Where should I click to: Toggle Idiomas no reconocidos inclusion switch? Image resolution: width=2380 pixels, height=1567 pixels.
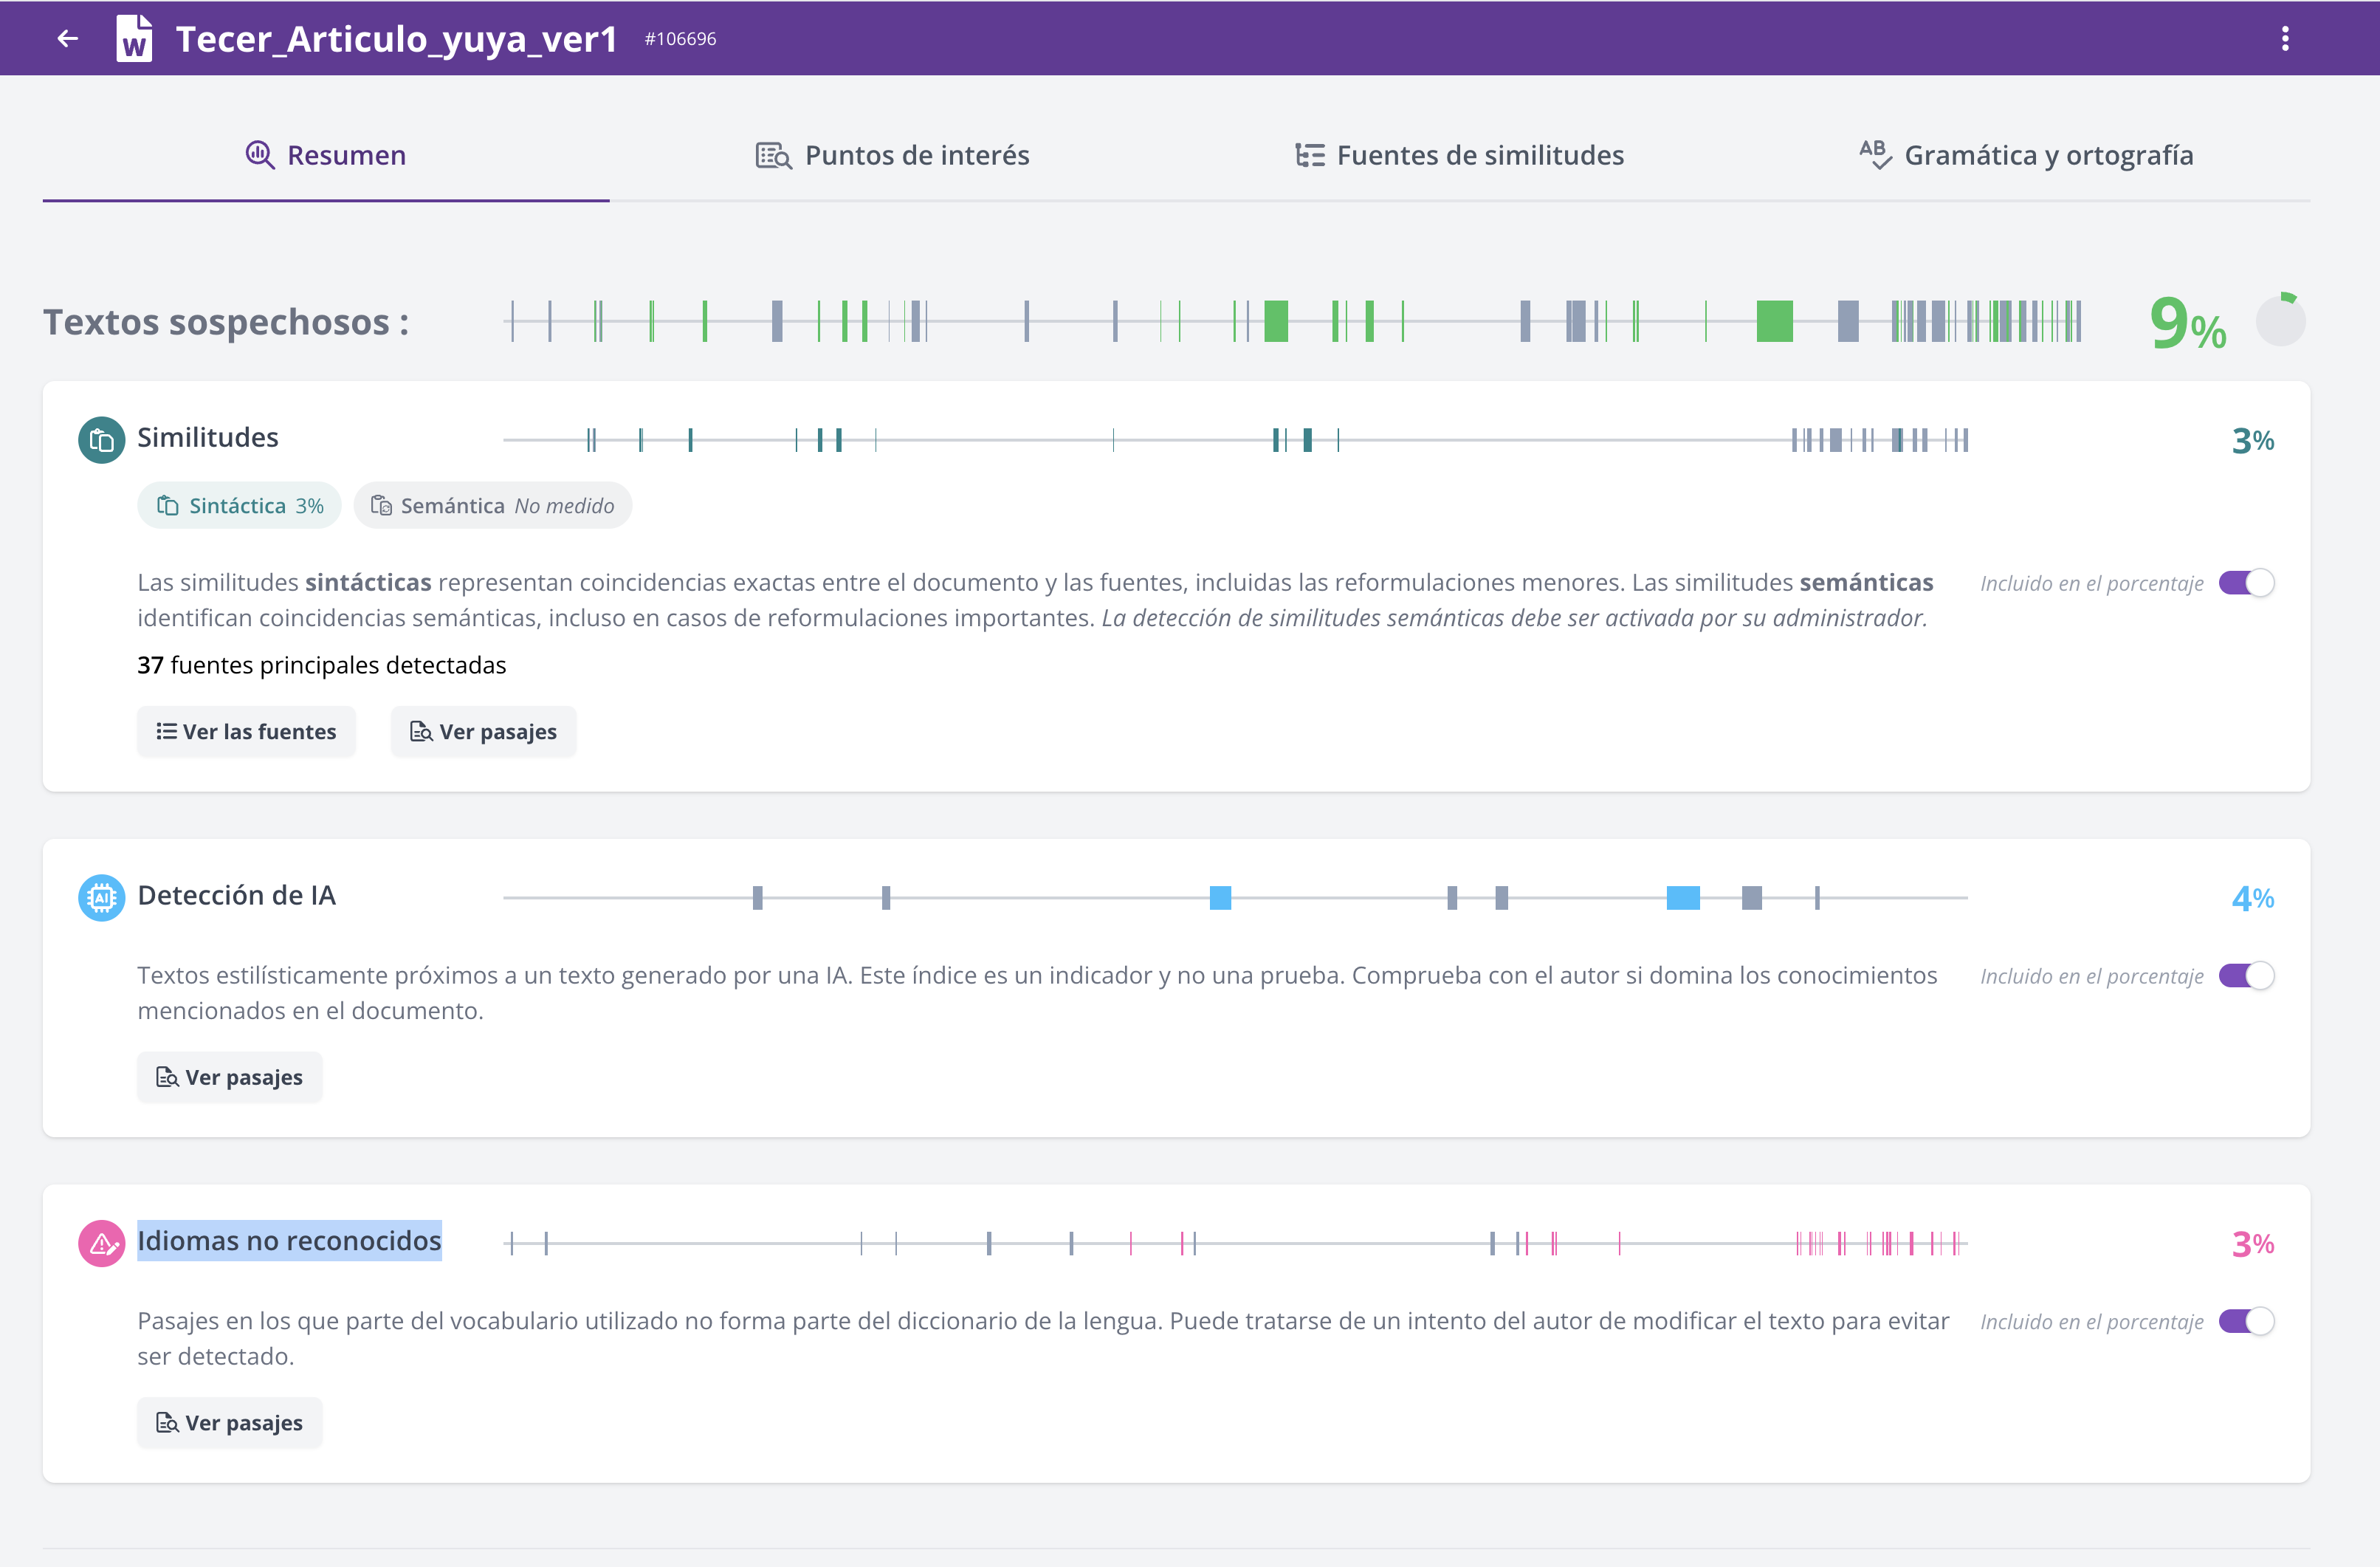(2246, 1321)
